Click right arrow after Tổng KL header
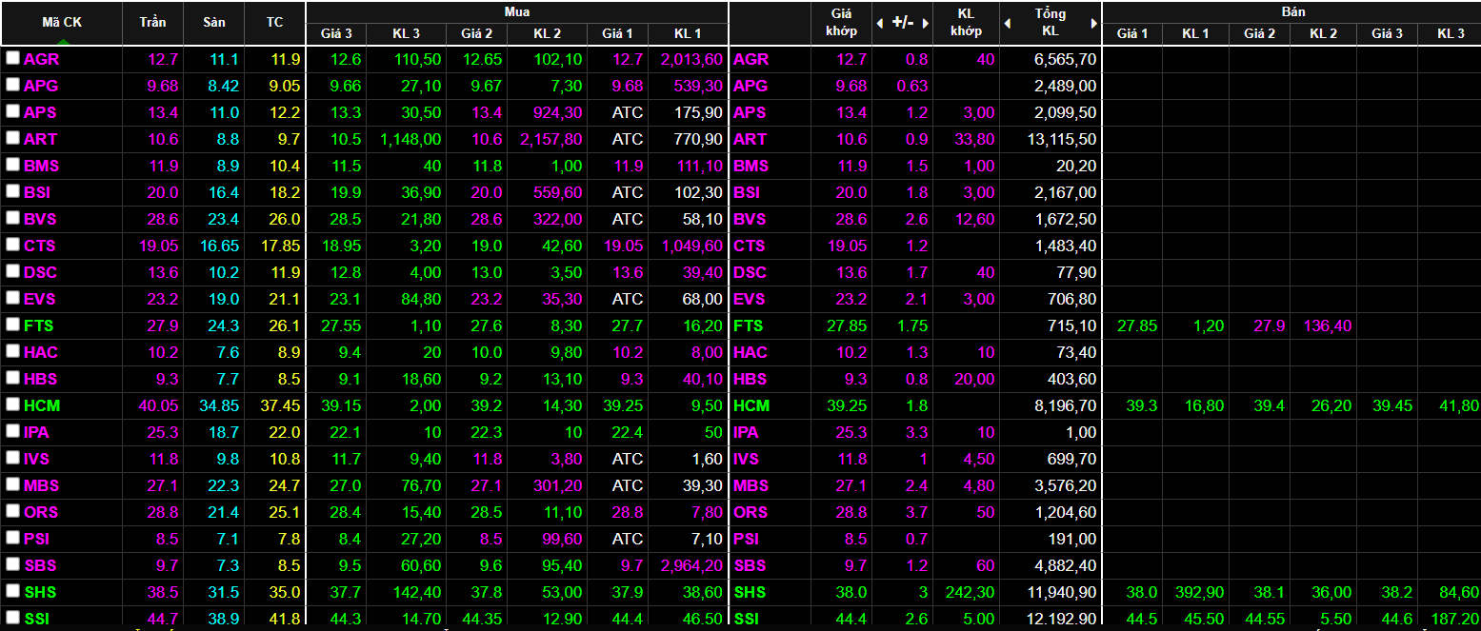The image size is (1481, 631). 1094,23
